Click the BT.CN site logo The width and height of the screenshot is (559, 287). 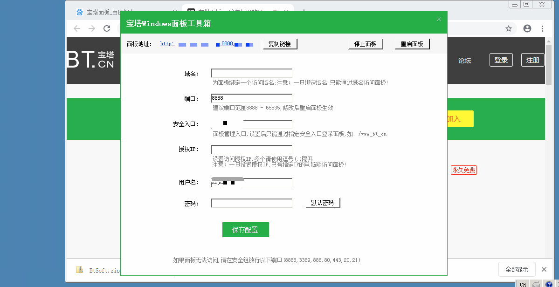[90, 60]
